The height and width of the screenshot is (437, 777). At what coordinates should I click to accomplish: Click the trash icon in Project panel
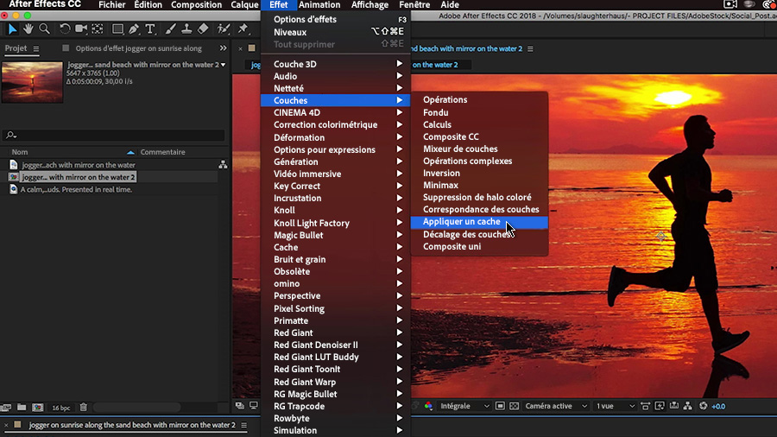[84, 407]
